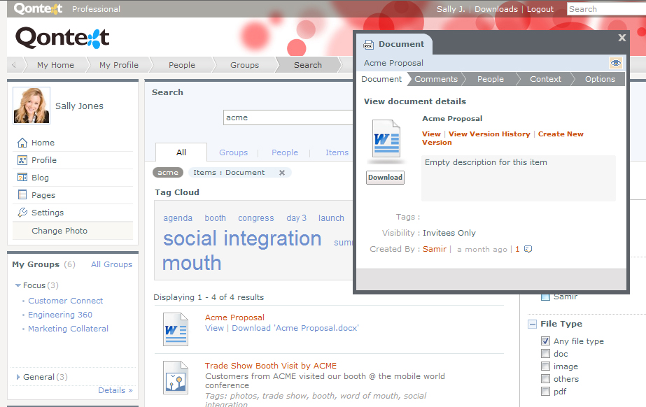Collapse the File Type filter section
Image resolution: width=646 pixels, height=407 pixels.
(533, 324)
